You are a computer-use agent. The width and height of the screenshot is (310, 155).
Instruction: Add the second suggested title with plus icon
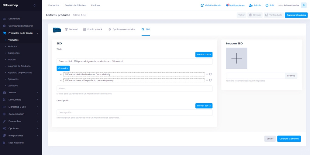click(207, 80)
